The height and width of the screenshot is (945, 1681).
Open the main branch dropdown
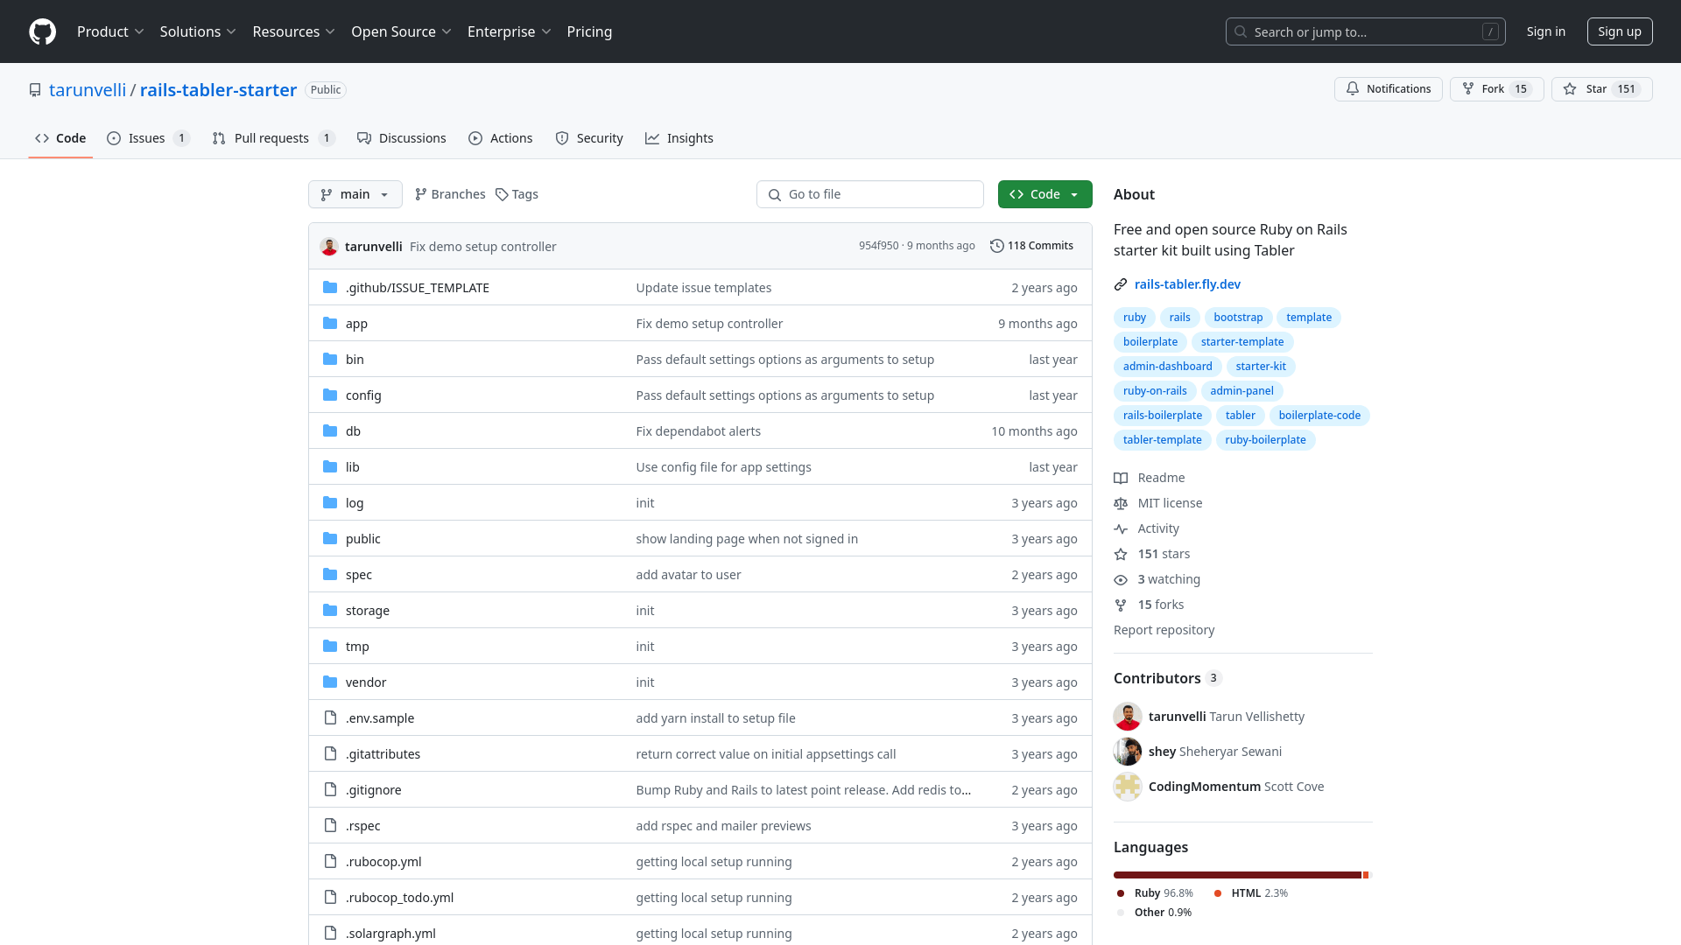pyautogui.click(x=355, y=194)
